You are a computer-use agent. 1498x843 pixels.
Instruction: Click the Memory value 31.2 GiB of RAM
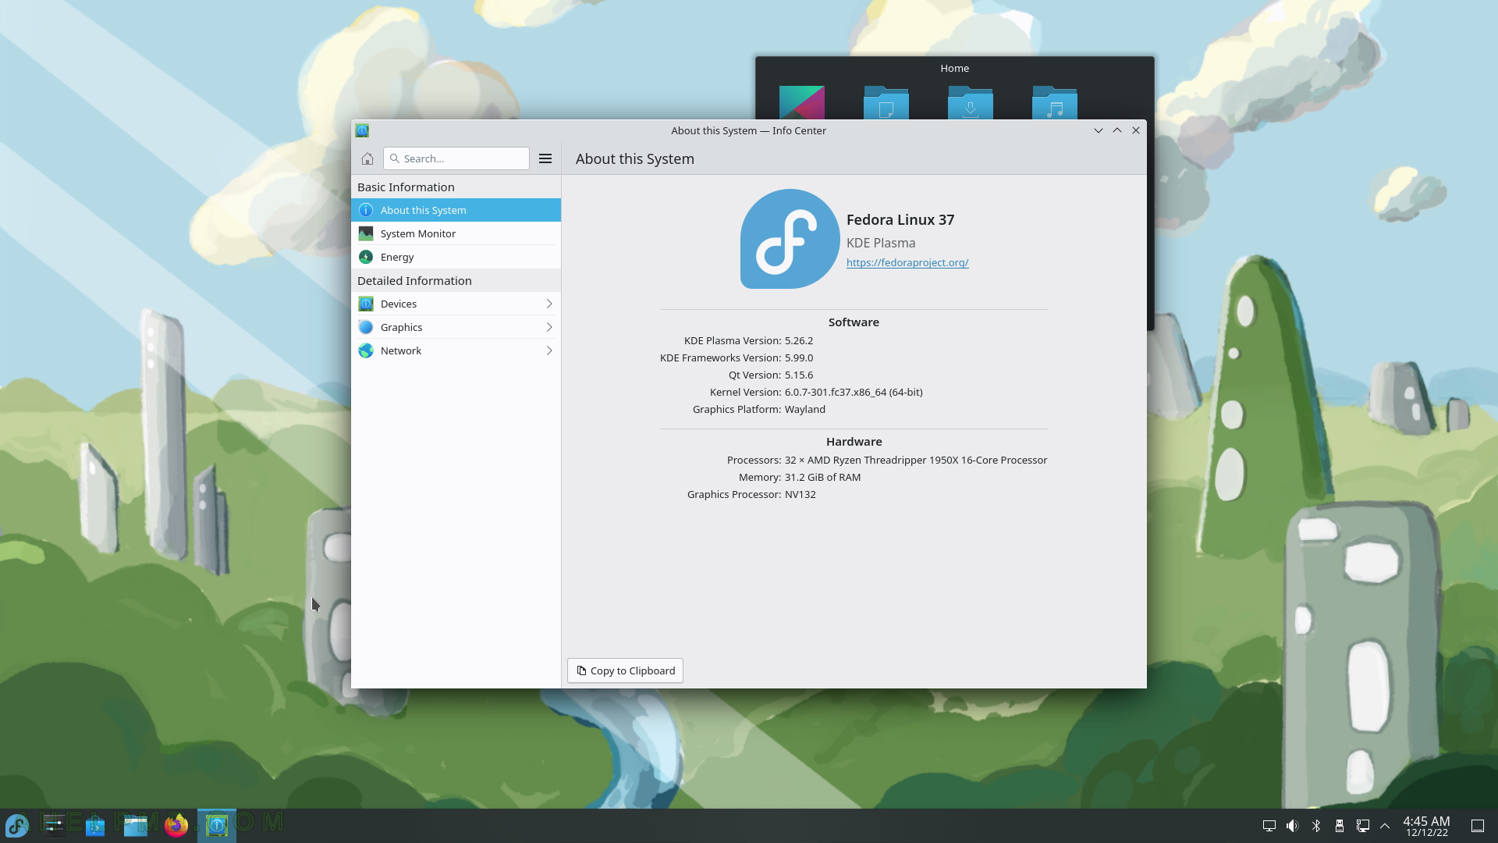click(823, 477)
